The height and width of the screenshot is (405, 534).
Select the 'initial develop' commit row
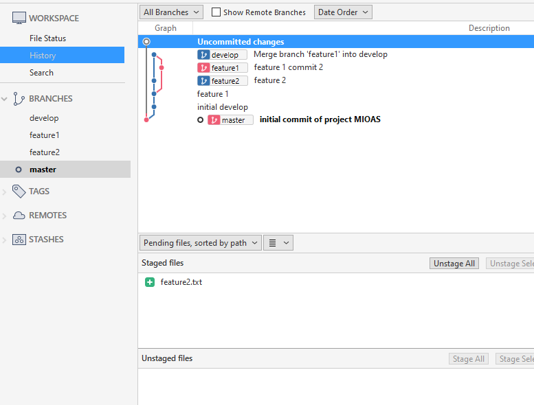click(336, 107)
